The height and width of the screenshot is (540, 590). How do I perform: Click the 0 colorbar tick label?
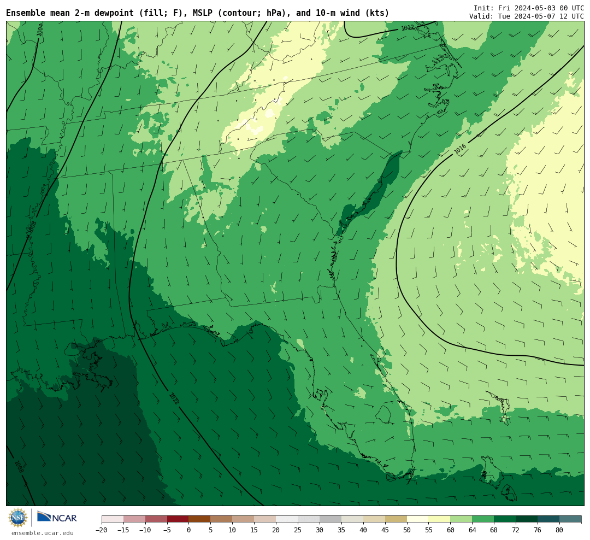[x=189, y=530]
